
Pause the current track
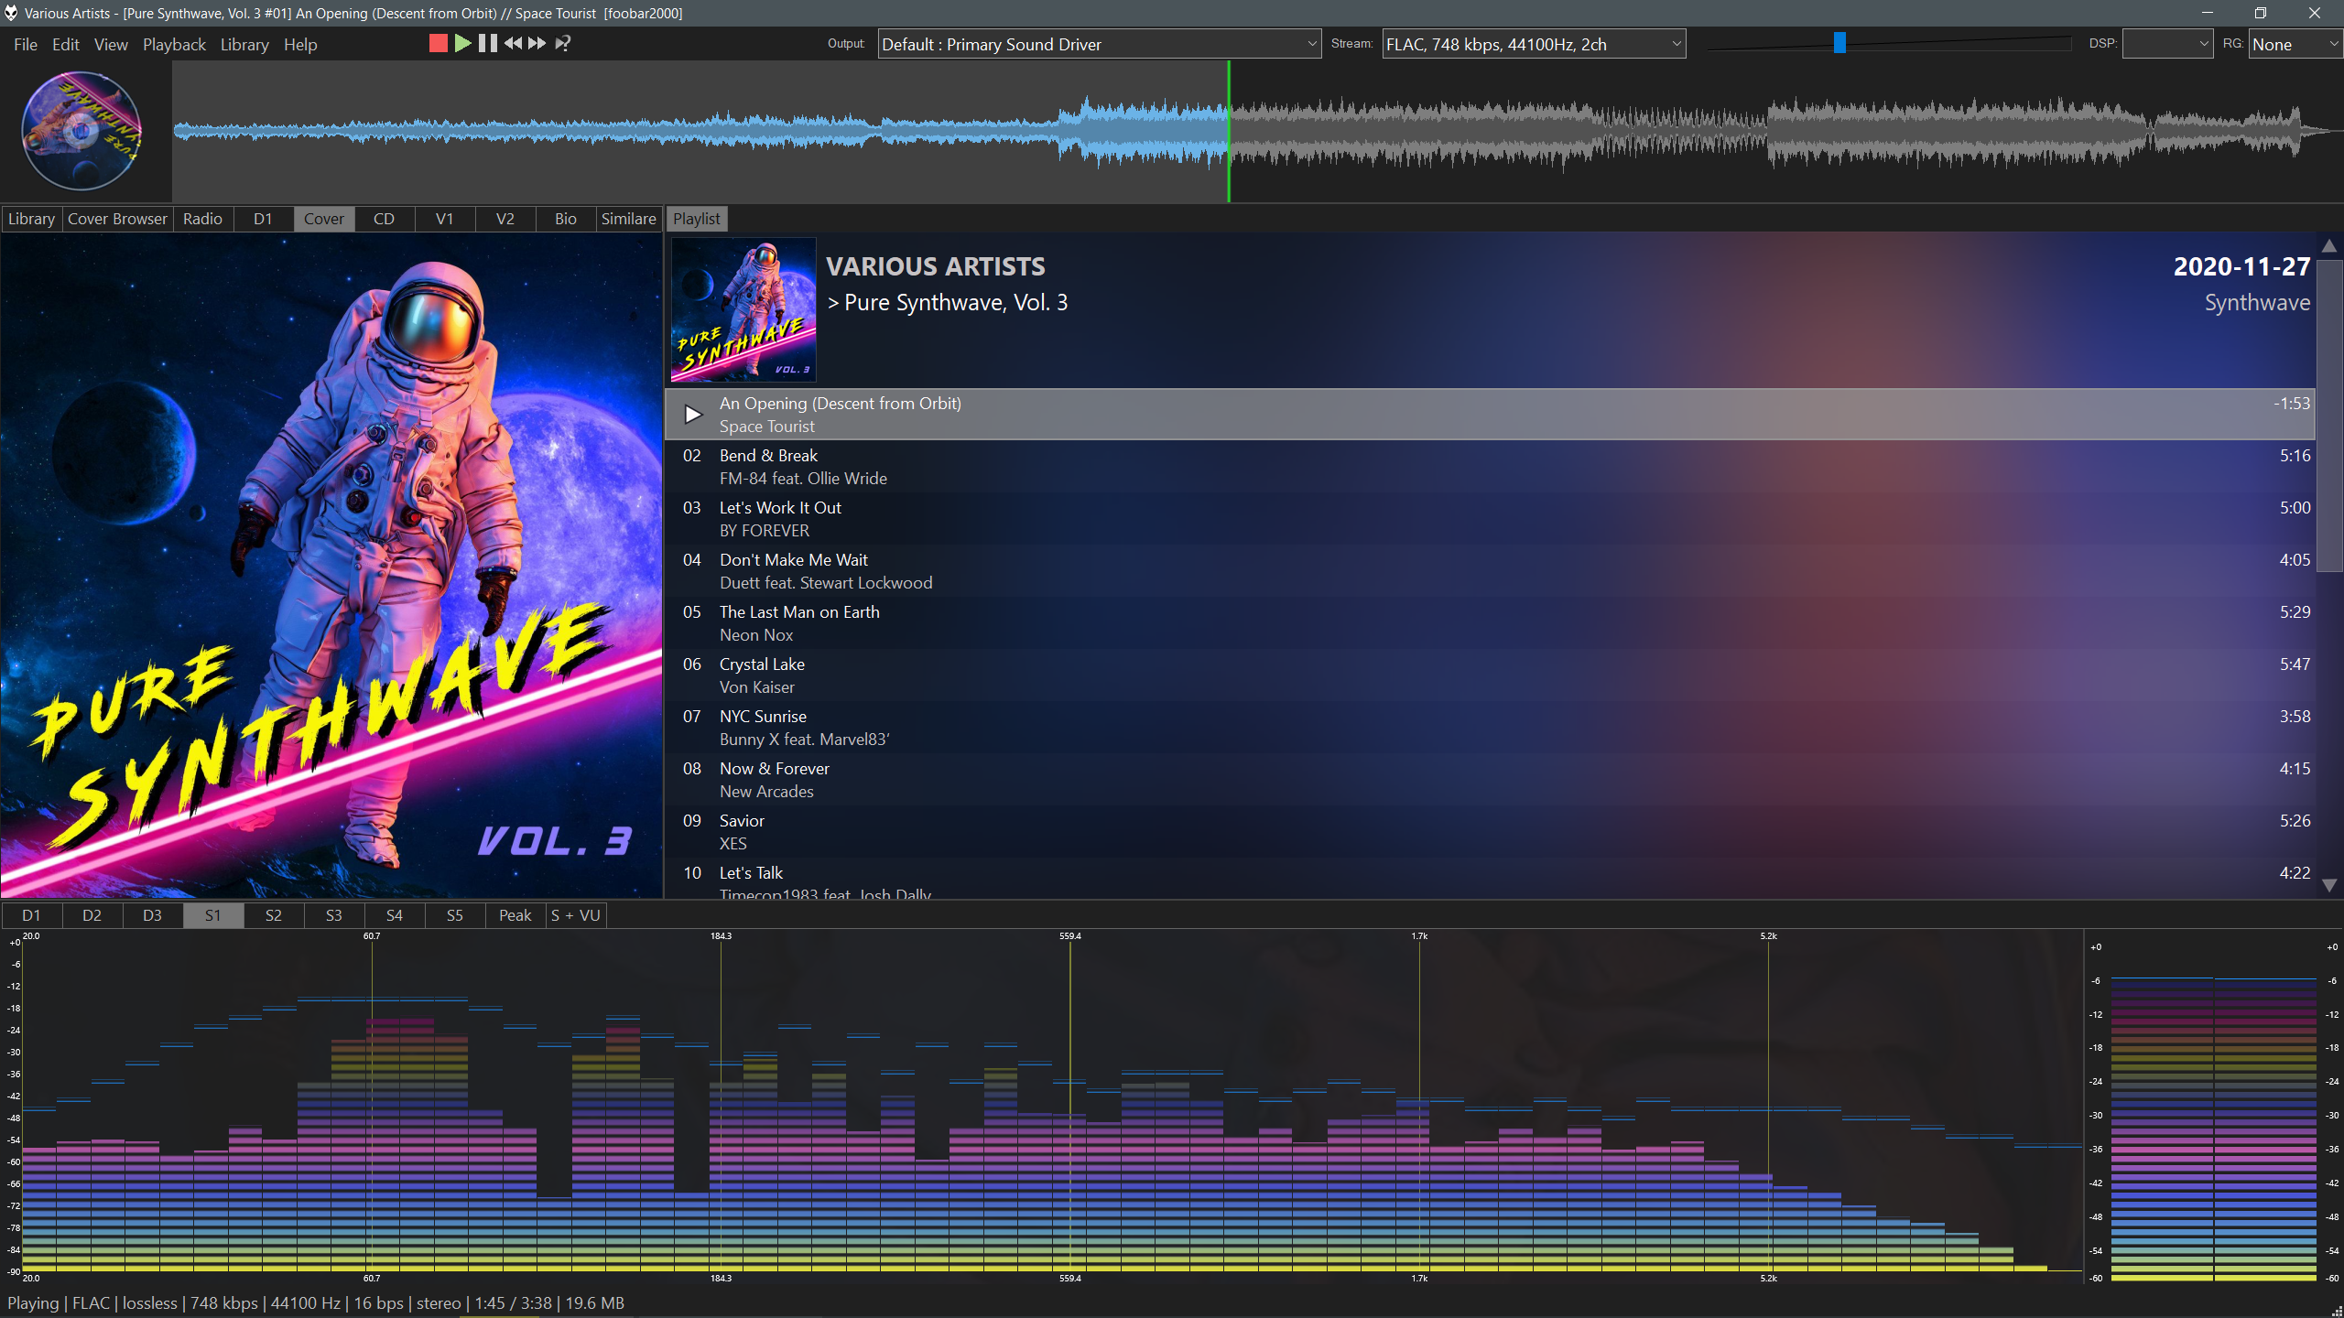(x=487, y=43)
